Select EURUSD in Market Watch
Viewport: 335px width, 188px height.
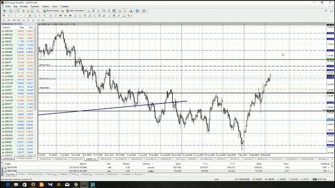[x=17, y=38]
